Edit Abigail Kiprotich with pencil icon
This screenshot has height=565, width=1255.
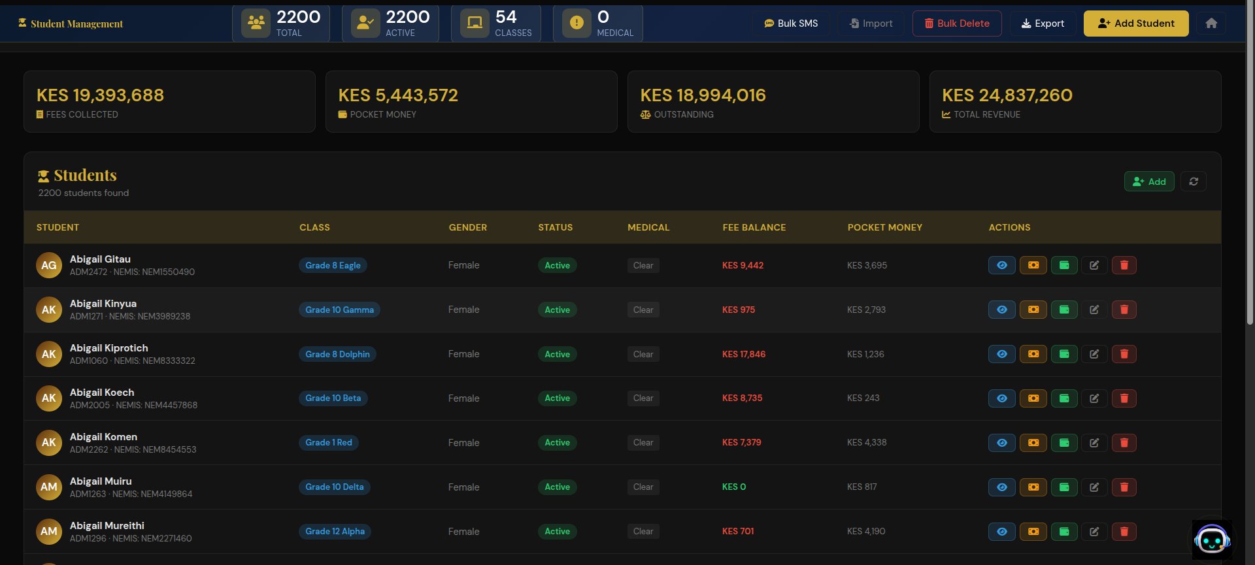[x=1094, y=354]
